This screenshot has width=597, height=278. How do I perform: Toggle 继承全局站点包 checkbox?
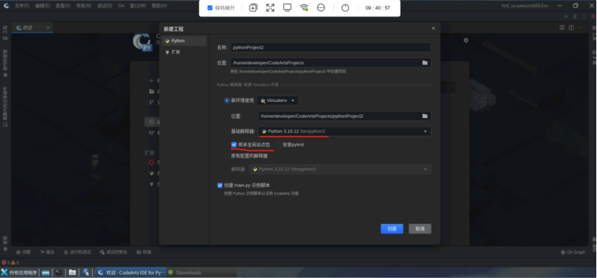tap(234, 144)
